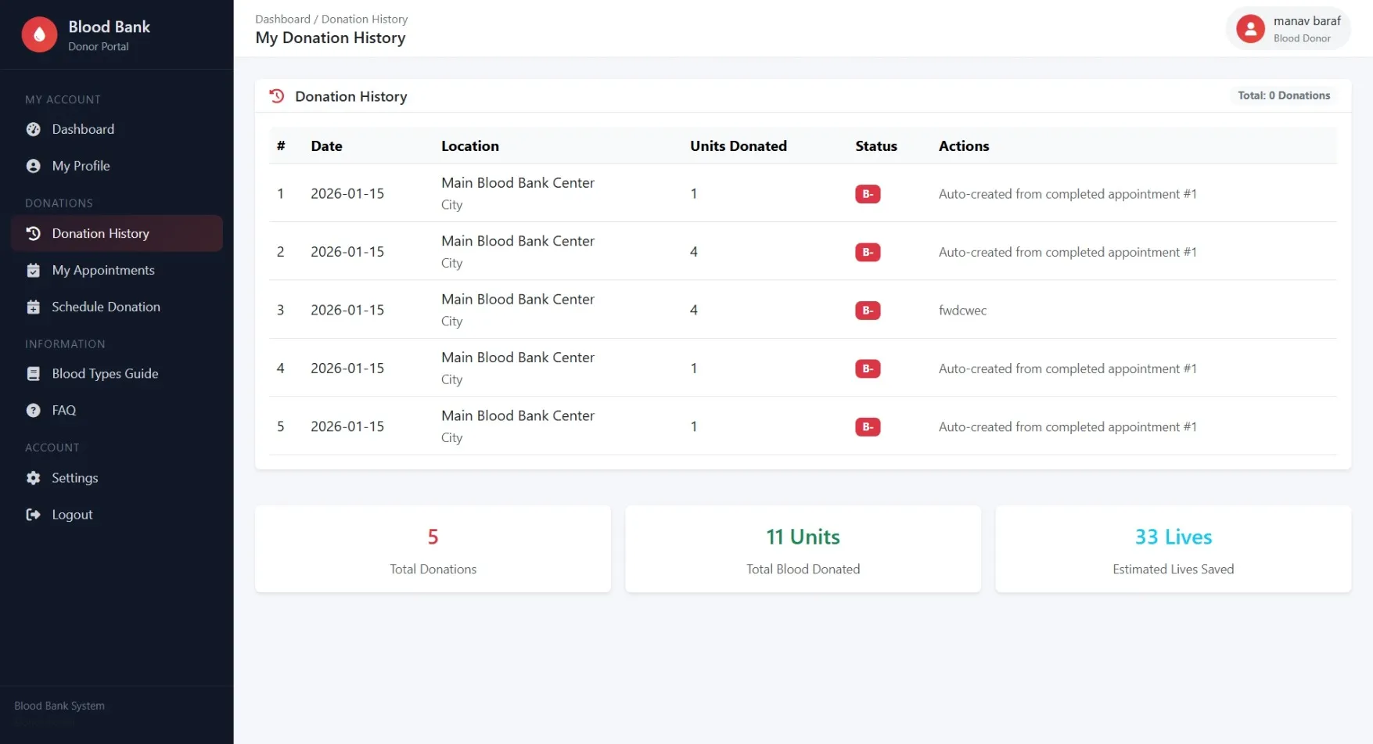Click the Donation History clock icon
Viewport: 1373px width, 744px height.
coord(33,233)
